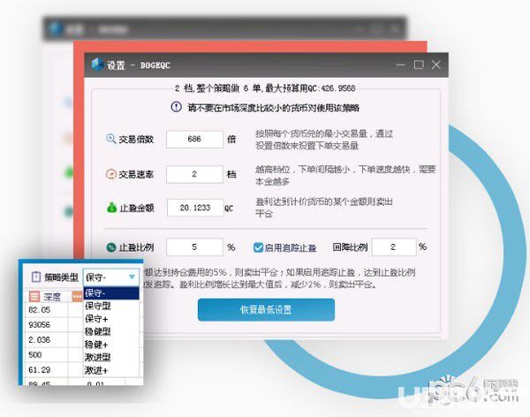The width and height of the screenshot is (530, 417).
Task: Select the highlighted 保守- option
Action: pyautogui.click(x=111, y=293)
